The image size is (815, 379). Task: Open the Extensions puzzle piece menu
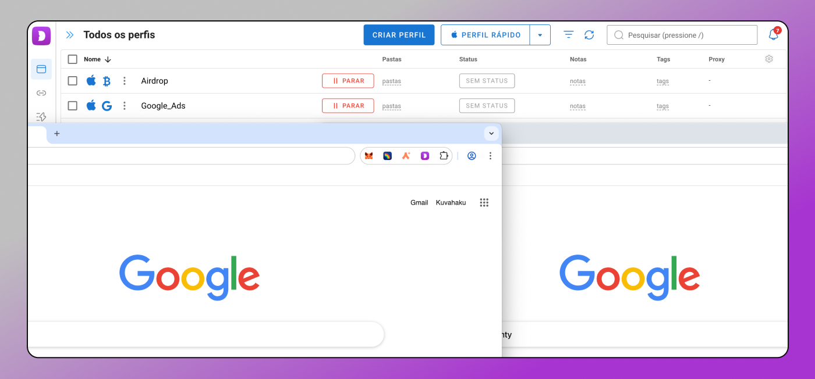pos(444,156)
